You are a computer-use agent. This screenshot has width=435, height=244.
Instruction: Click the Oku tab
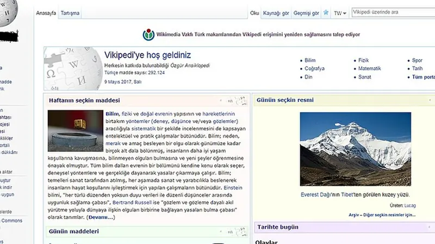coord(254,13)
